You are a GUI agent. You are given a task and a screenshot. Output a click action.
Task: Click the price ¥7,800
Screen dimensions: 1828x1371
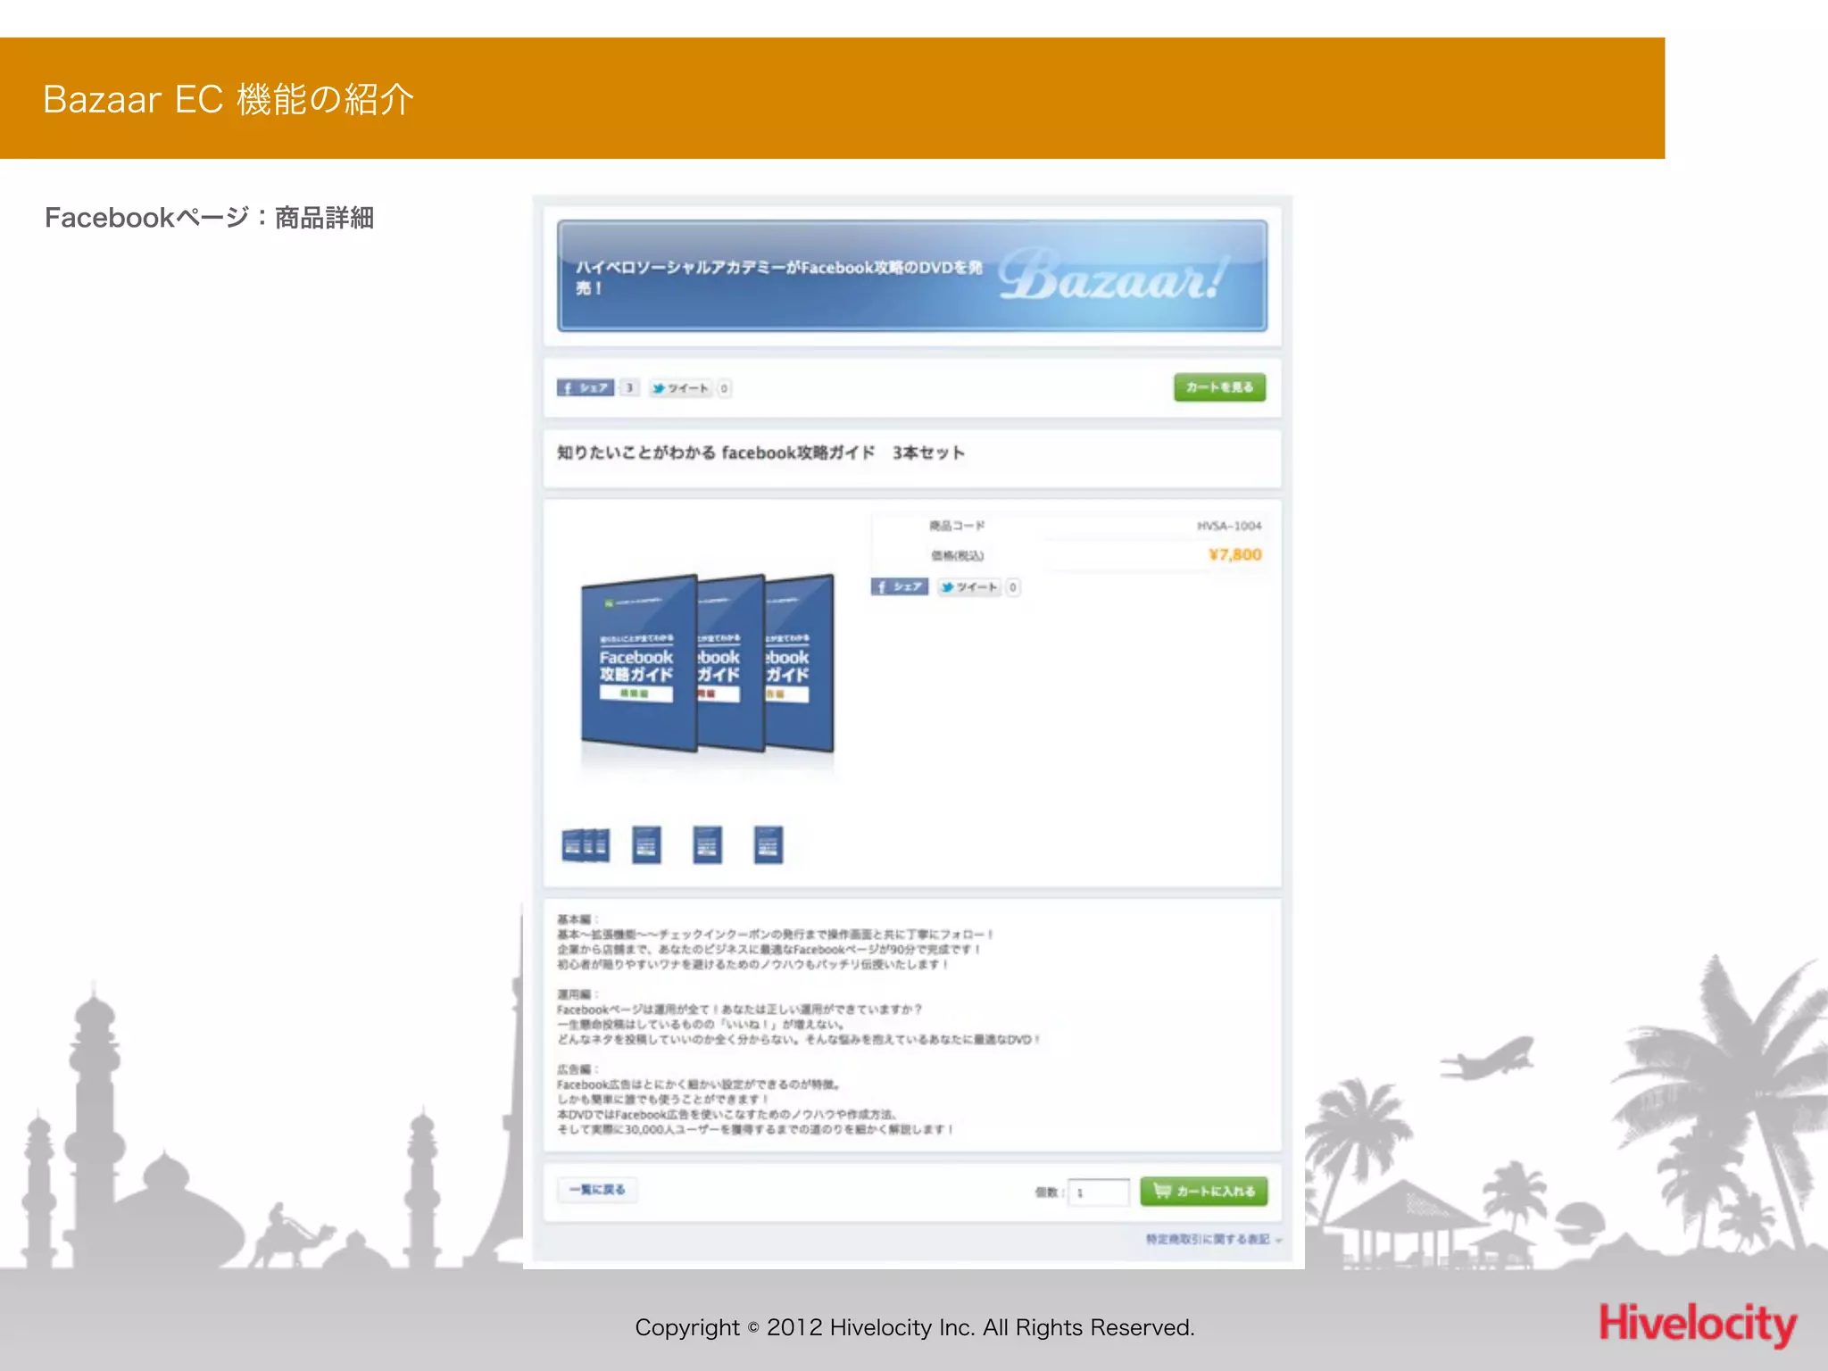1235,554
